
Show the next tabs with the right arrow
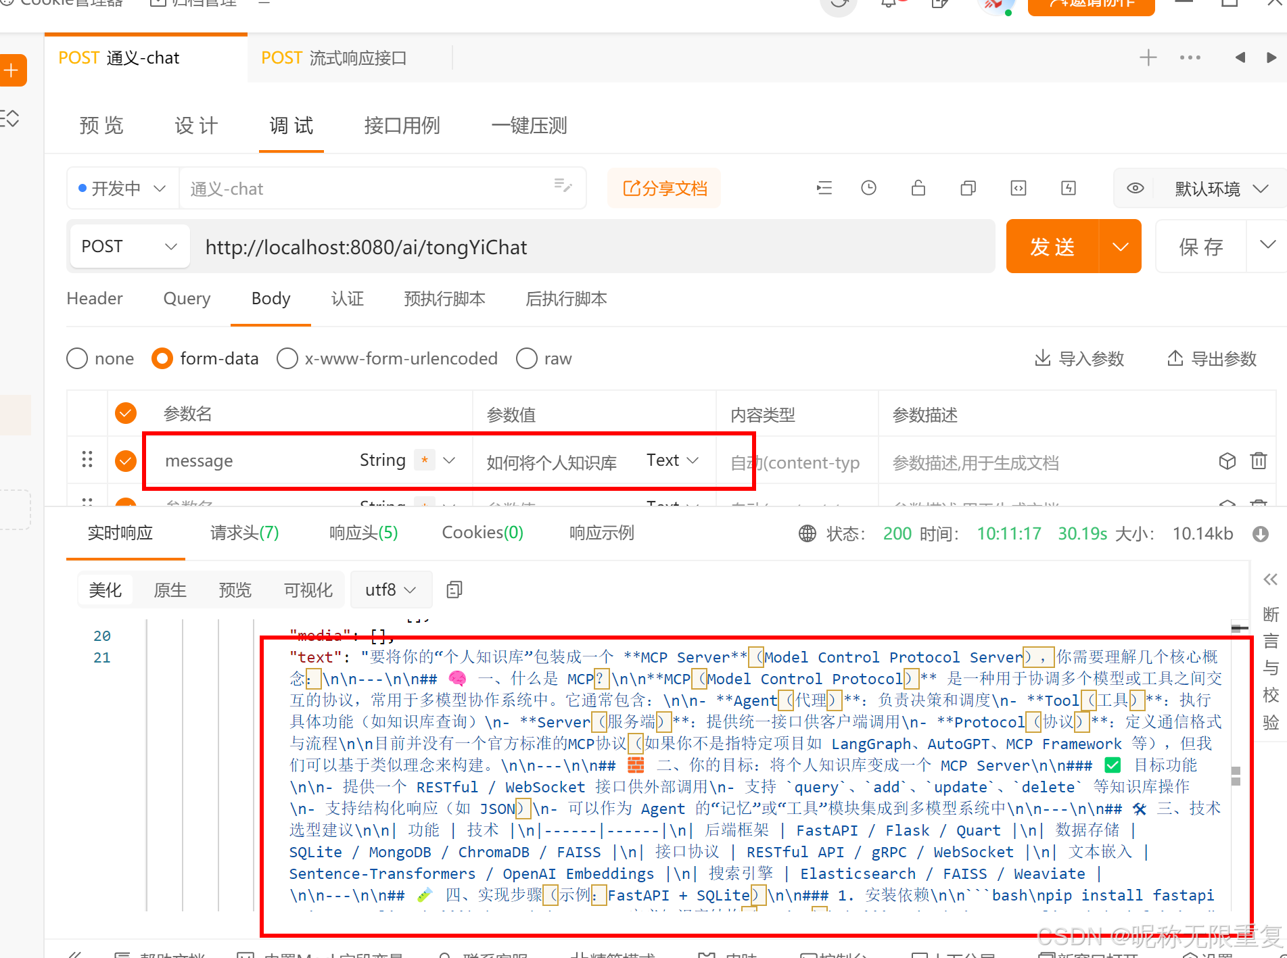(x=1271, y=57)
